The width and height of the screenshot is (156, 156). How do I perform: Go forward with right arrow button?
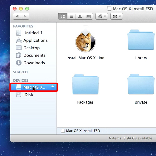point(25,16)
